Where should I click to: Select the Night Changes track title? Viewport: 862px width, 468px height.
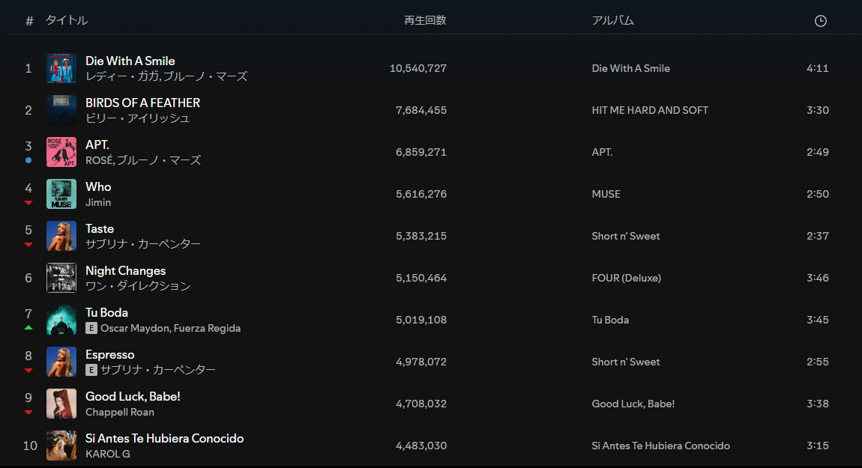[125, 271]
